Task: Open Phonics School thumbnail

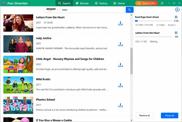Action: pyautogui.click(x=18, y=105)
